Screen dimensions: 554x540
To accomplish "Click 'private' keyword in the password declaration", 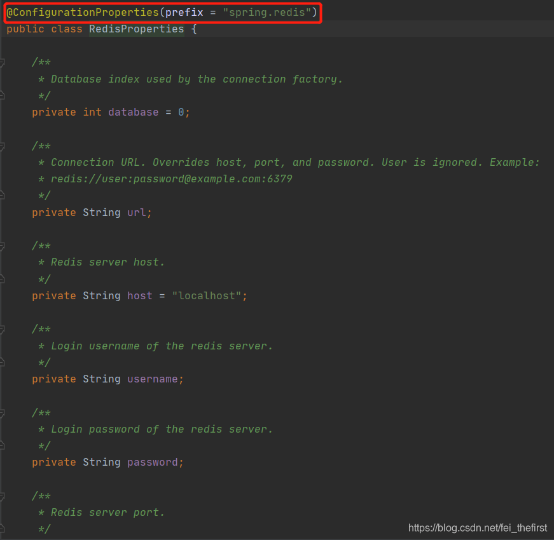I will click(x=53, y=462).
